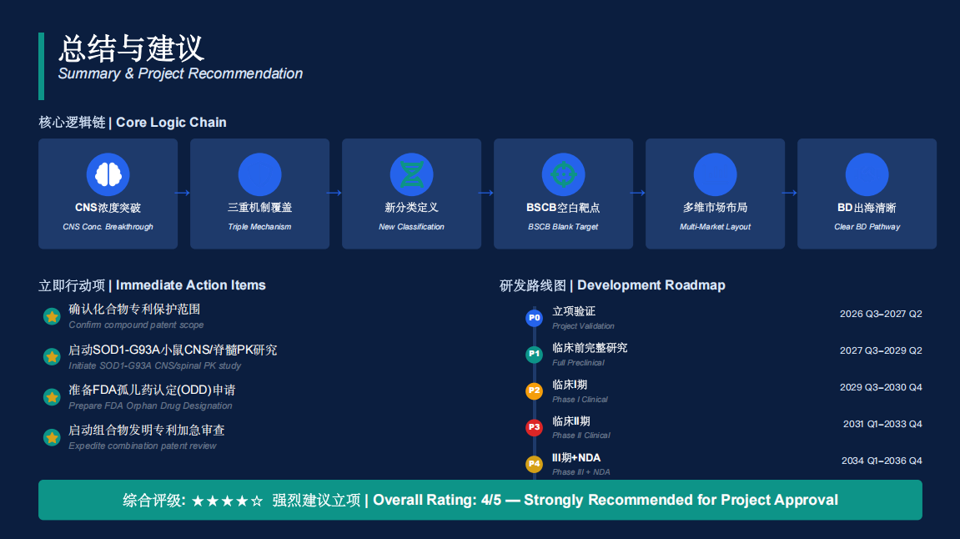Click the 启动组合物发明专利加急审查 action item
This screenshot has height=539, width=960.
[x=146, y=431]
